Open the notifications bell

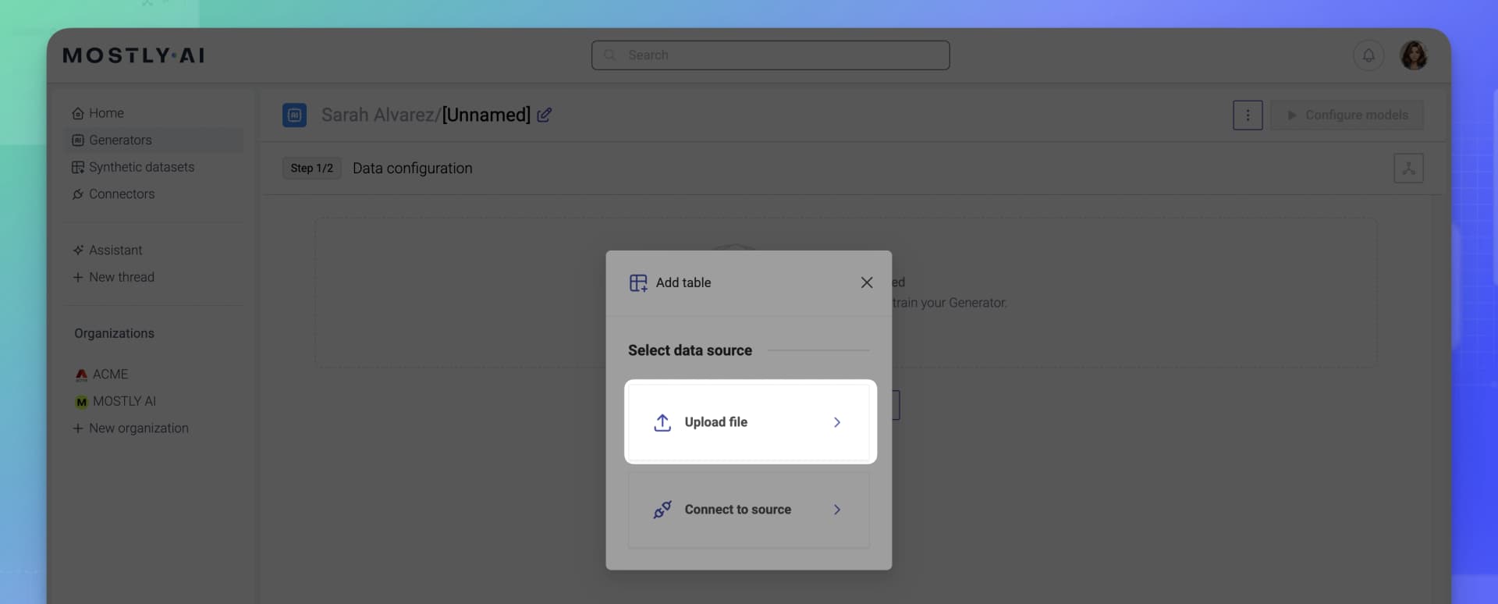1368,55
